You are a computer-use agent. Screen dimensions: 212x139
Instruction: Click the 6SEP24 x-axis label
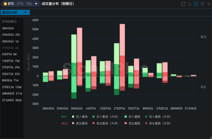point(91,108)
